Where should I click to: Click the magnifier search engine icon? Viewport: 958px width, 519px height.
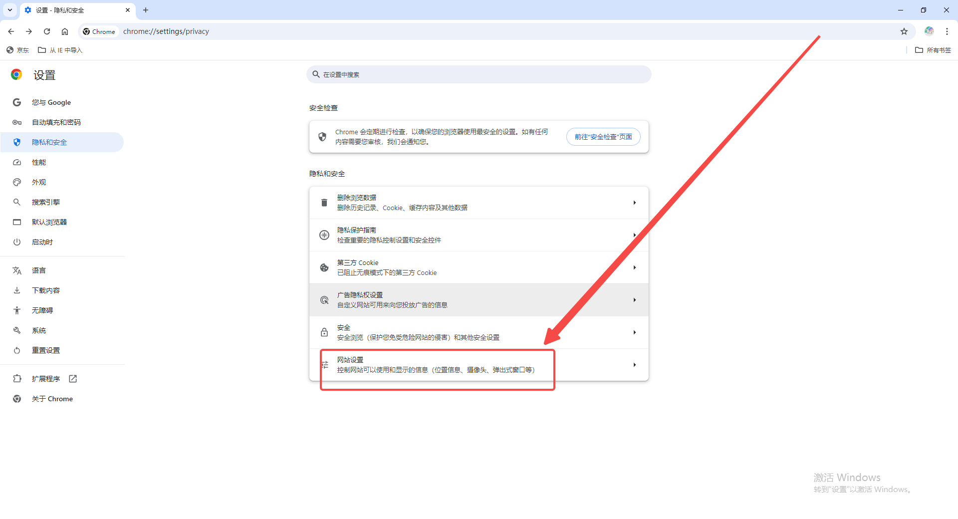pyautogui.click(x=17, y=202)
